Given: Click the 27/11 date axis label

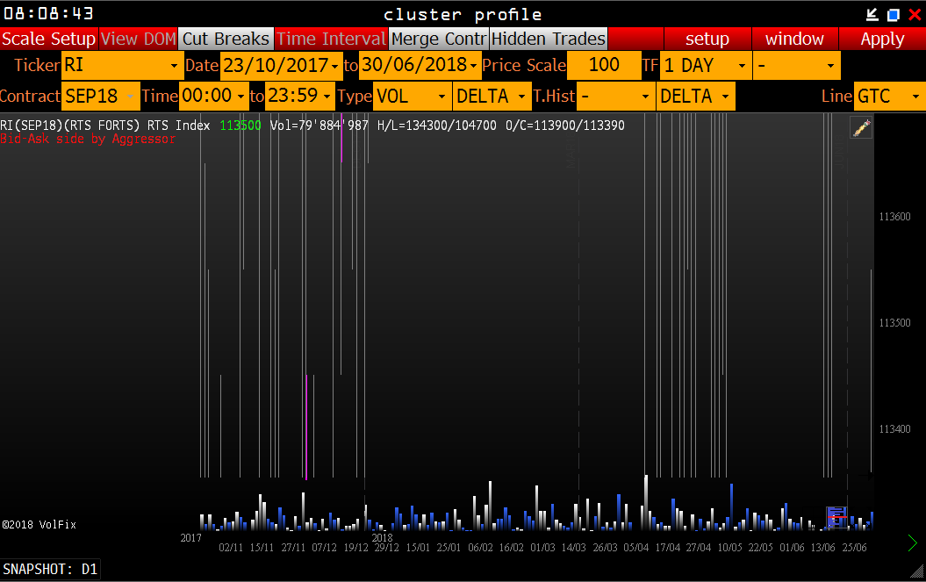Looking at the screenshot, I should (293, 548).
